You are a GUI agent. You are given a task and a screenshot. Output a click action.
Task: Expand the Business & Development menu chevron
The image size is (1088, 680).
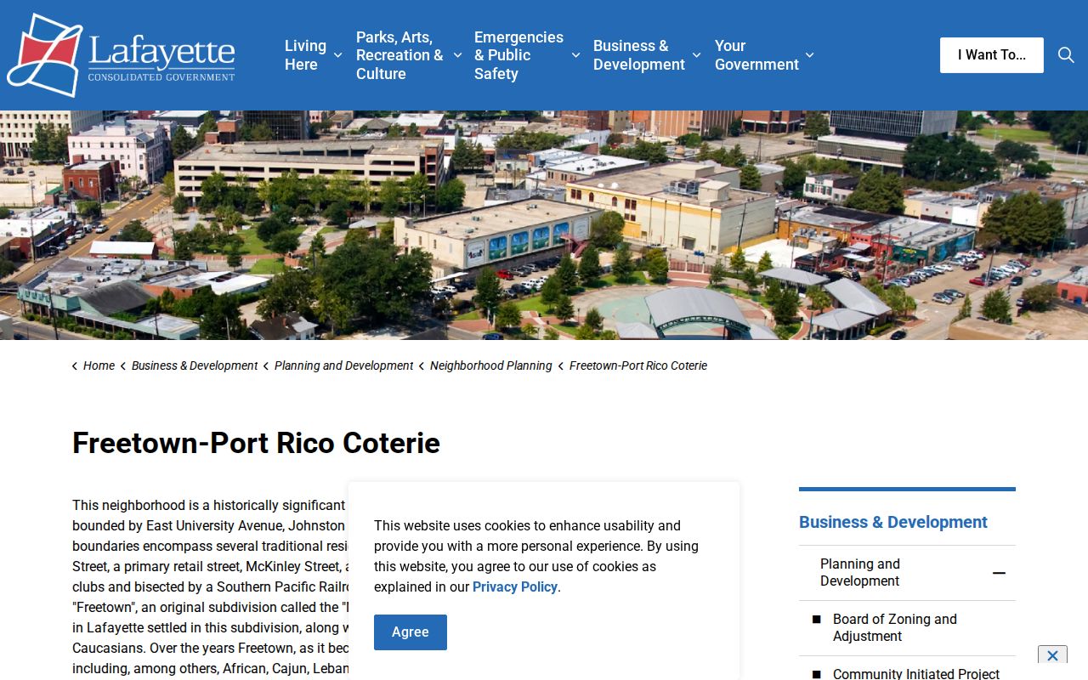tap(696, 55)
